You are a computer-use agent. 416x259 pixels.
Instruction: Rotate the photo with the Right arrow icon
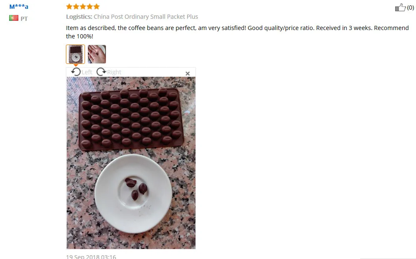click(x=101, y=72)
